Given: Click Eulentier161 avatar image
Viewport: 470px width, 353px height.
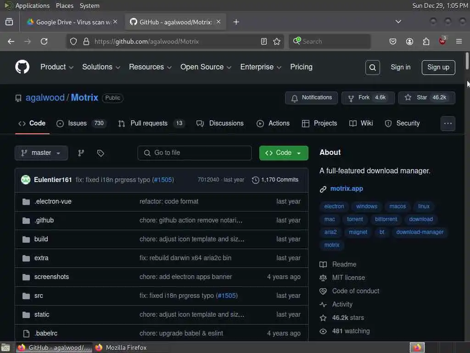Looking at the screenshot, I should [26, 180].
